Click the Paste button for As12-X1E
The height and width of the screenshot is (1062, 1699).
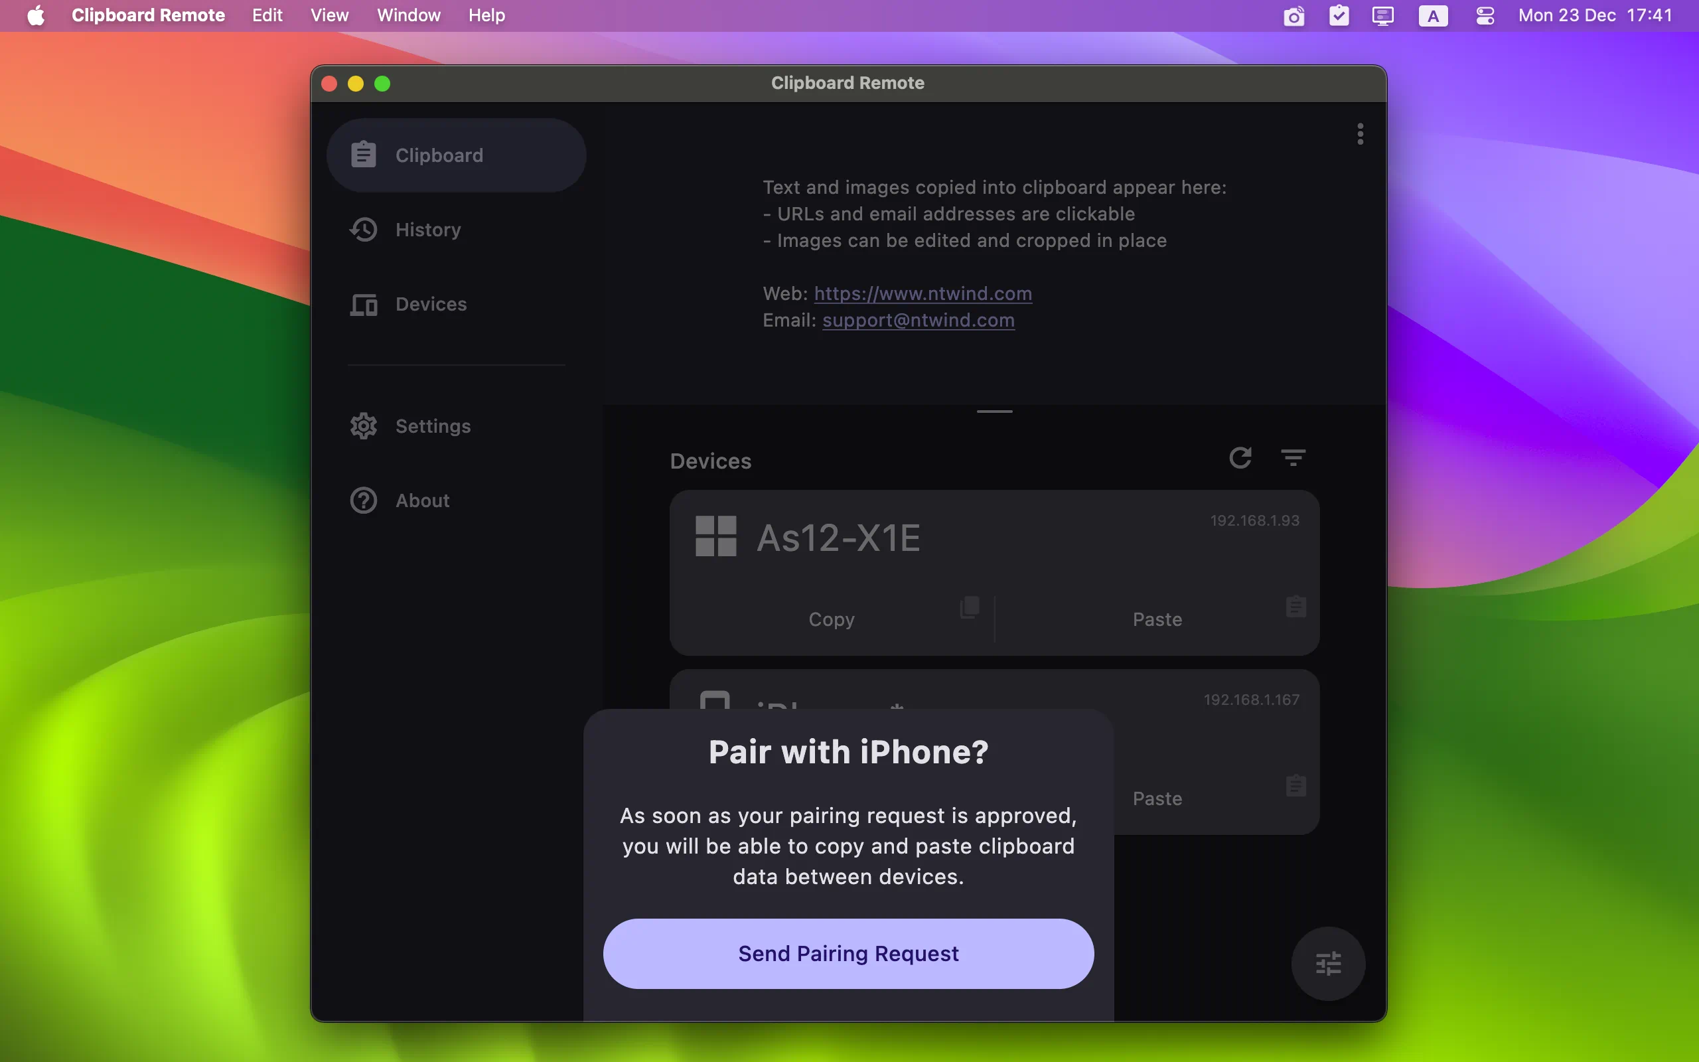point(1156,618)
